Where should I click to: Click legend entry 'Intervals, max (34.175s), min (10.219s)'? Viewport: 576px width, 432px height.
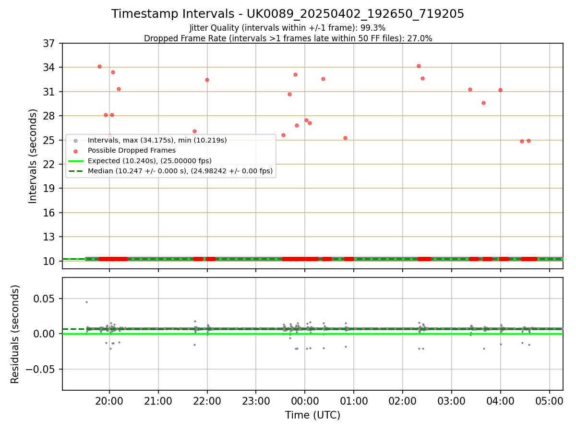click(157, 140)
